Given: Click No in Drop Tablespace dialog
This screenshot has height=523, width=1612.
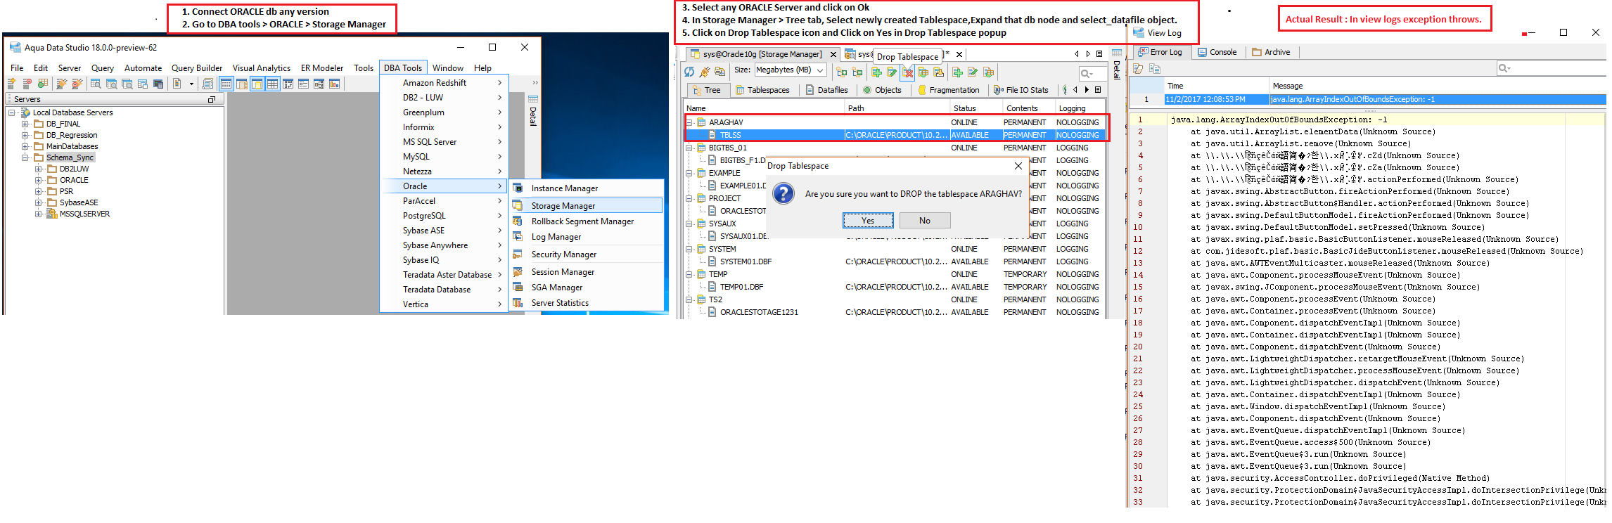Looking at the screenshot, I should tap(925, 221).
